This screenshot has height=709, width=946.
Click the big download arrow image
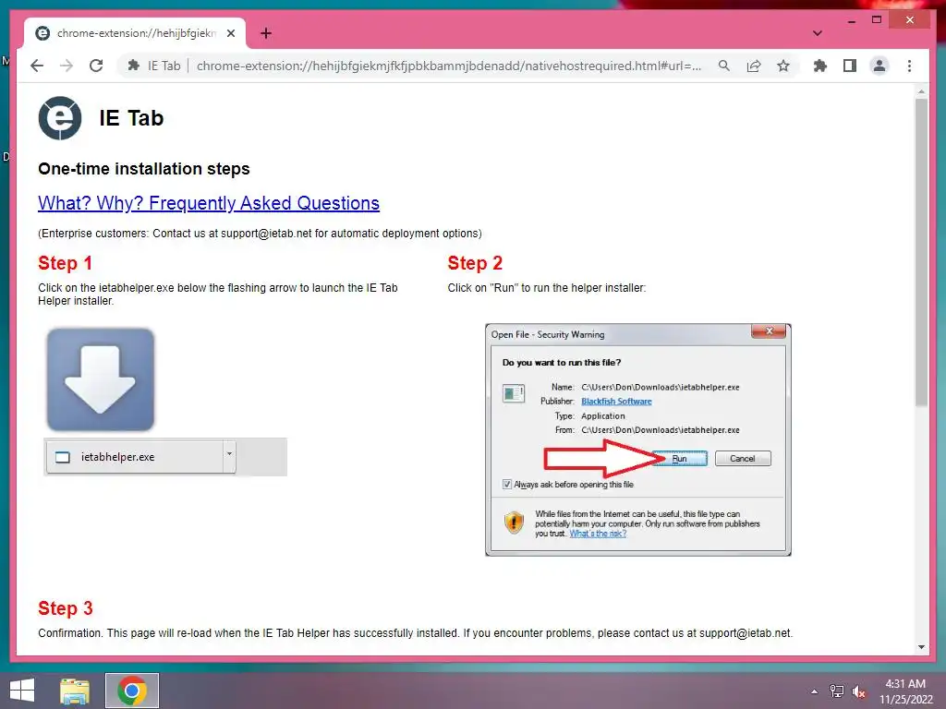coord(100,379)
